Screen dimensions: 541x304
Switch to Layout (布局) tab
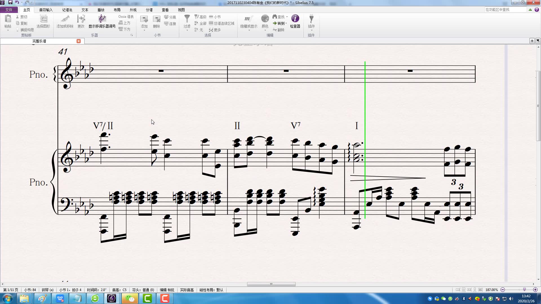point(117,10)
